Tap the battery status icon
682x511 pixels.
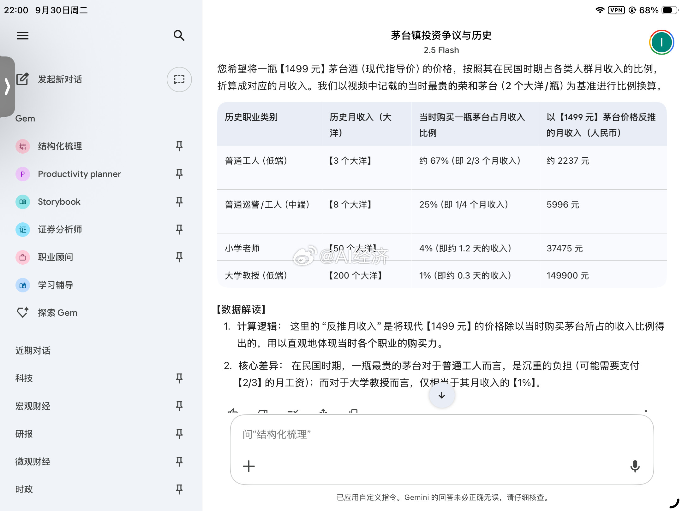coord(670,10)
